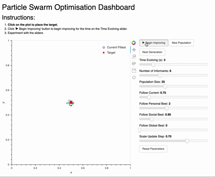Image resolution: width=215 pixels, height=177 pixels.
Task: Toggle the Target legend entry
Action: tap(109, 53)
